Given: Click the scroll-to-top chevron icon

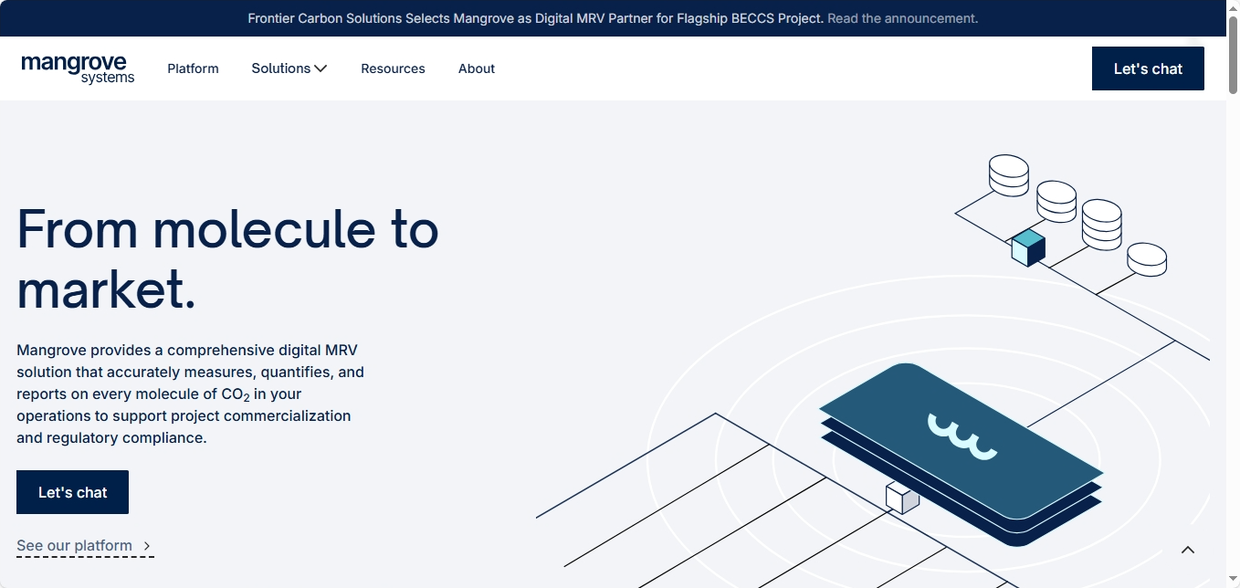Looking at the screenshot, I should 1187,550.
